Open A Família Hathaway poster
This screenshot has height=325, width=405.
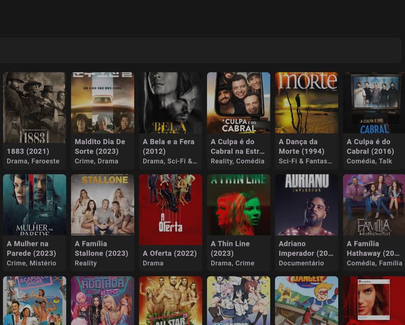click(374, 205)
